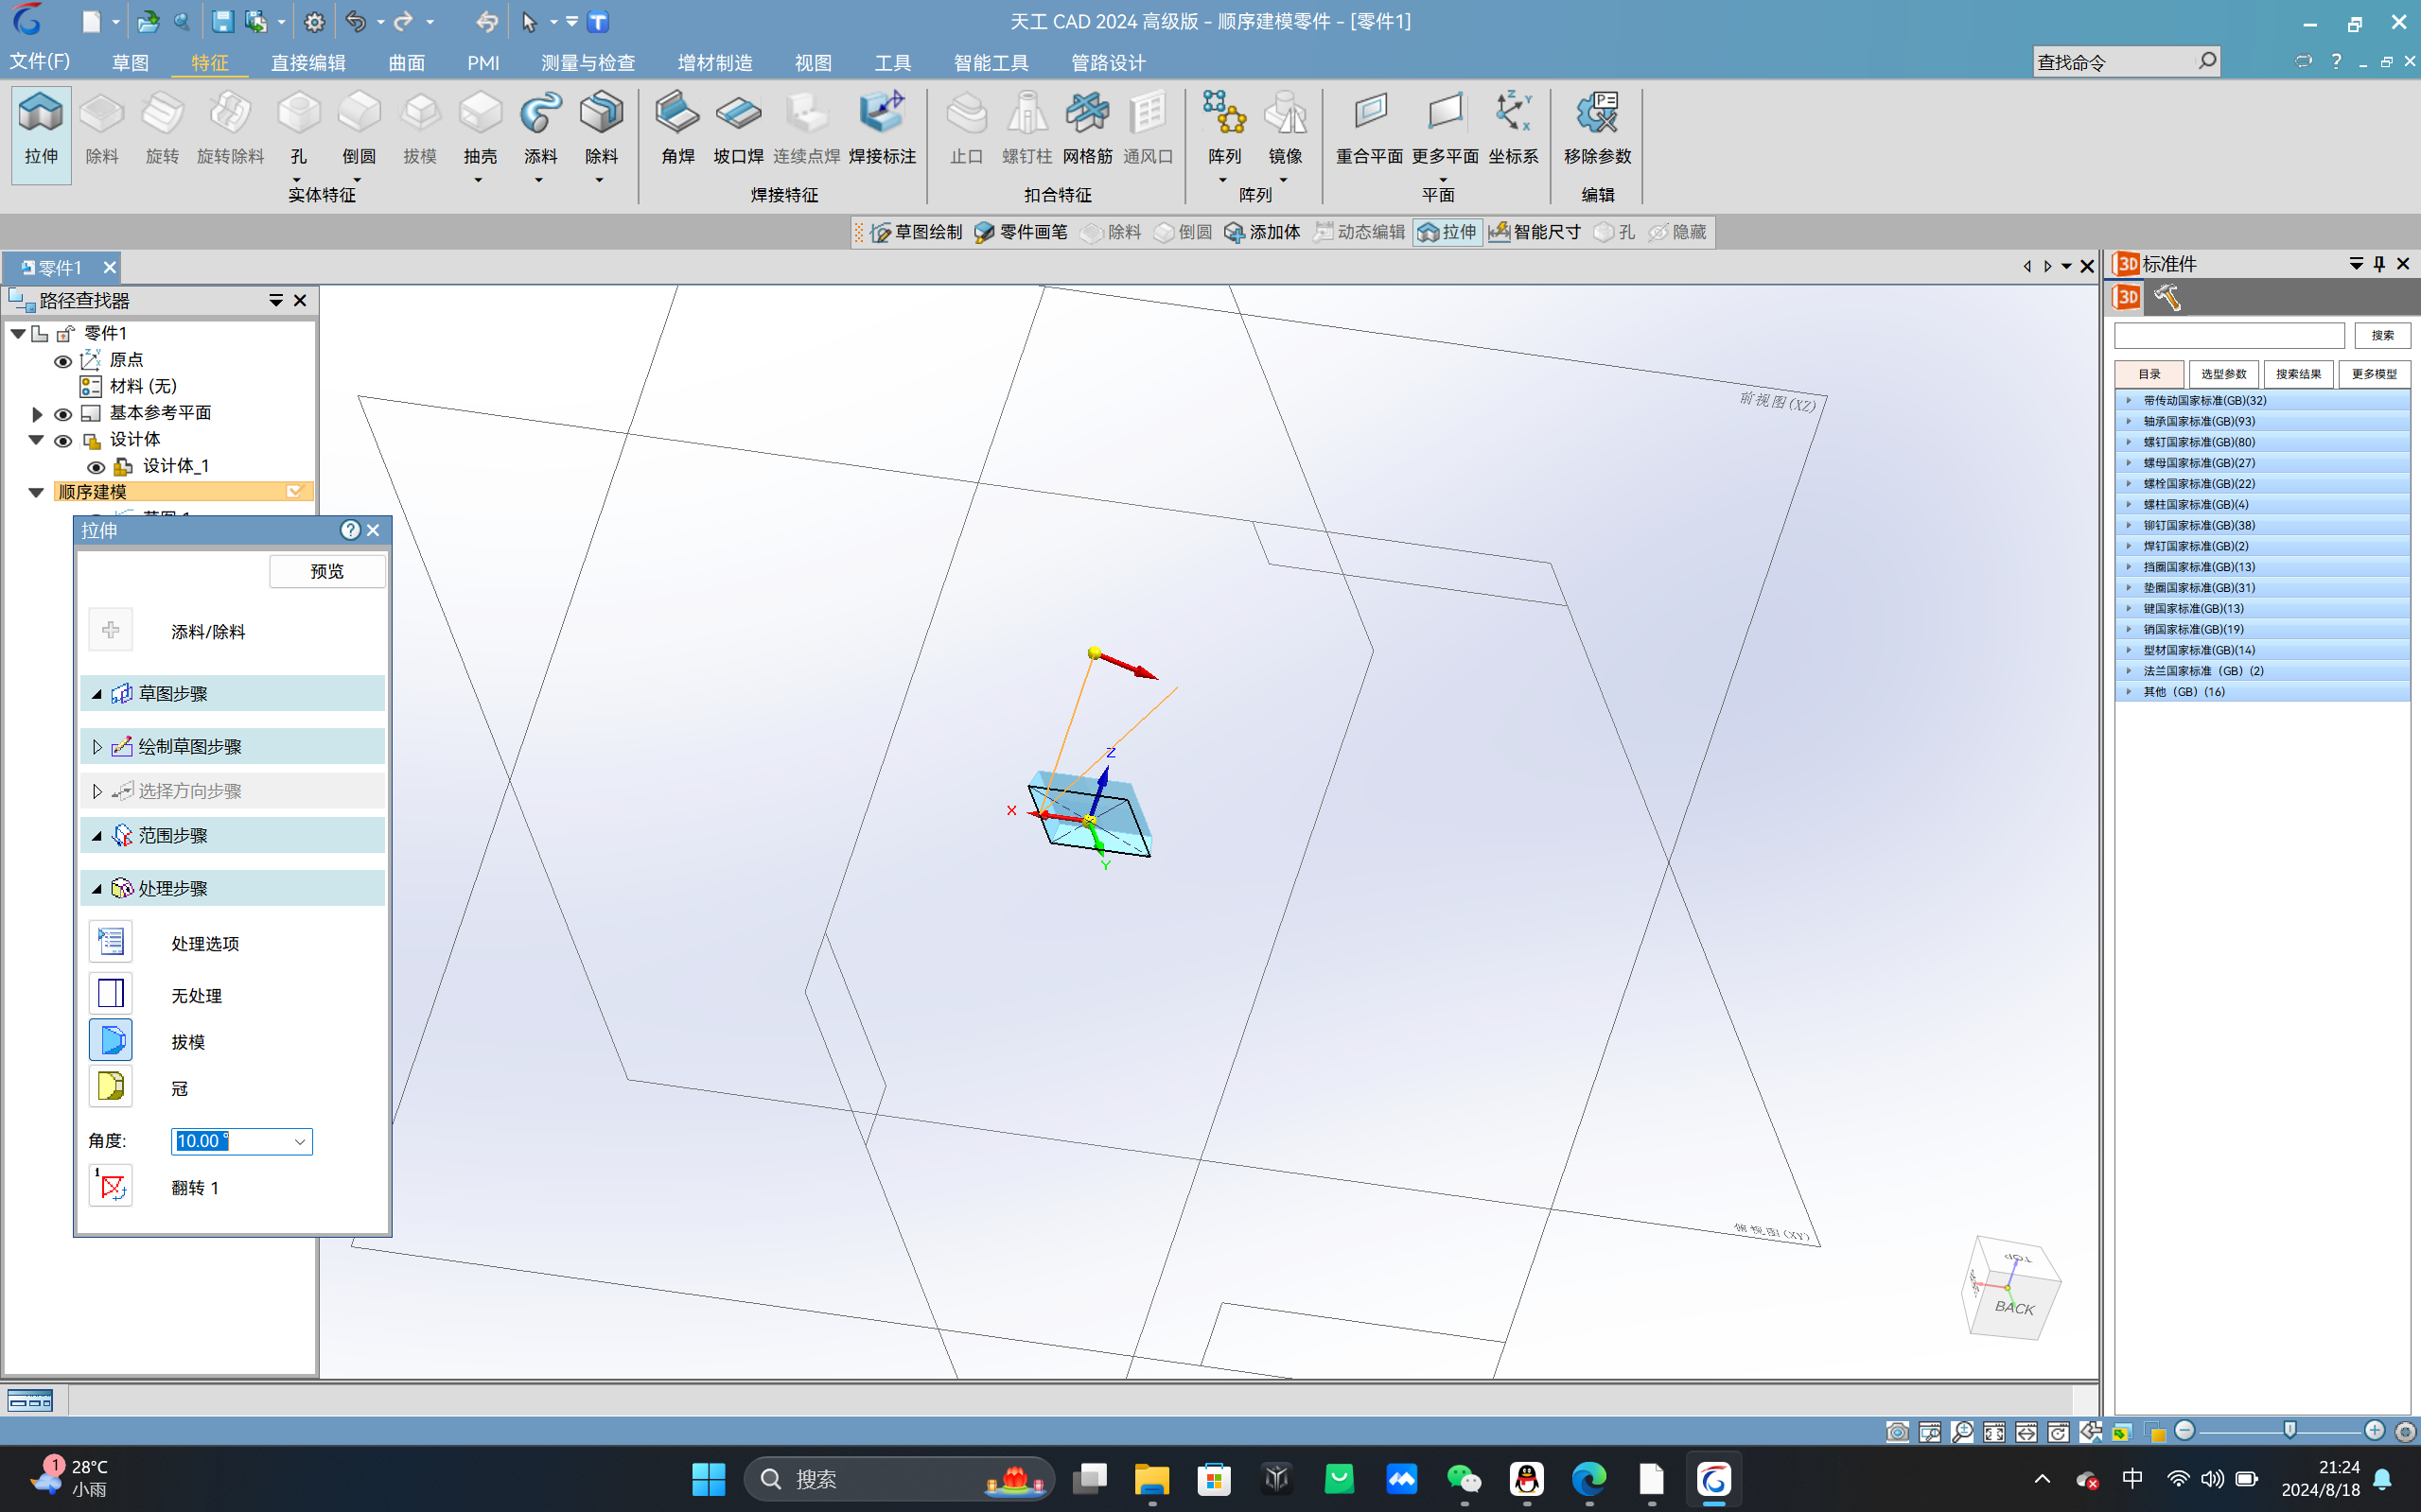The width and height of the screenshot is (2421, 1512).
Task: Select the 拔模 draft treatment option
Action: click(111, 1041)
